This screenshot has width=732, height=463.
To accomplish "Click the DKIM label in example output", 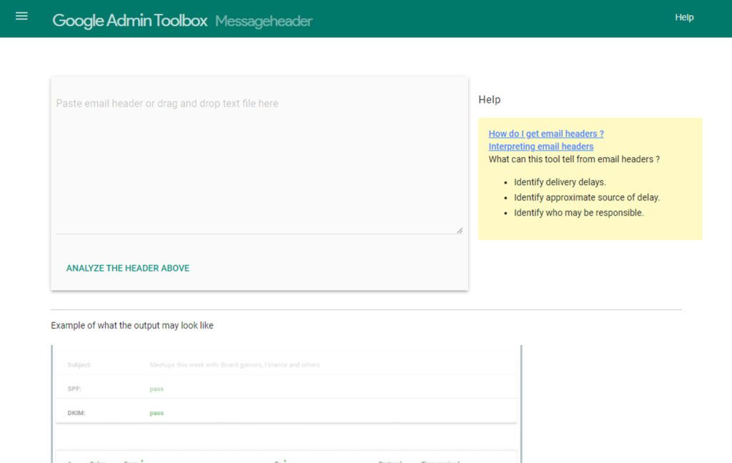I will tap(76, 413).
